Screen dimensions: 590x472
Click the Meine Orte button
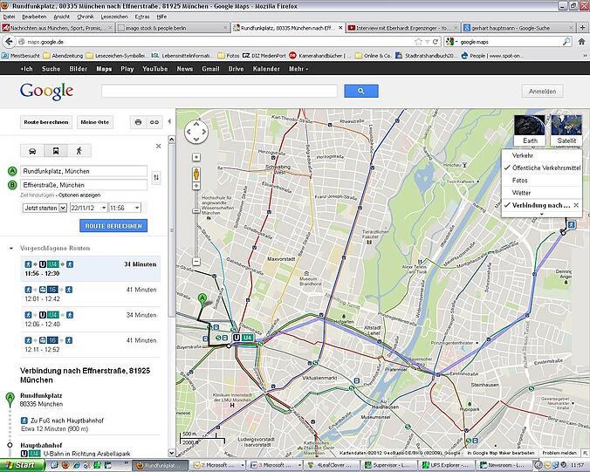coord(95,122)
